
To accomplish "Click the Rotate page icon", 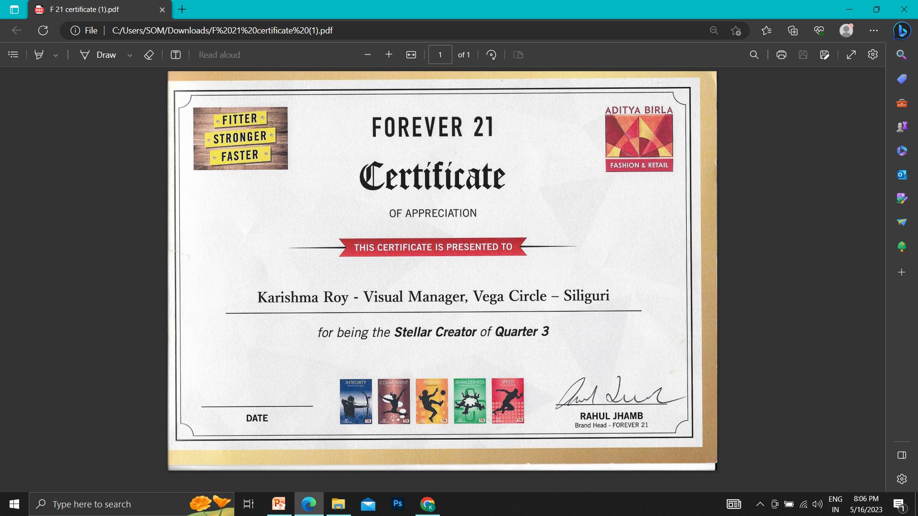I will 491,55.
